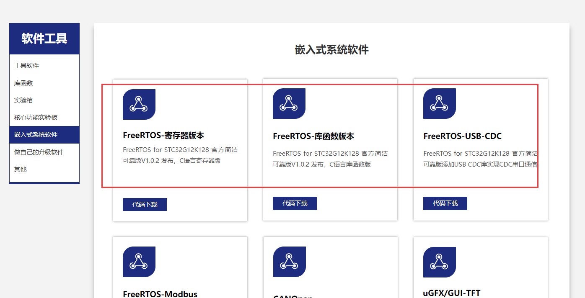Download code for FreeRTOS-USB-CDC
The height and width of the screenshot is (298, 585).
coord(445,203)
